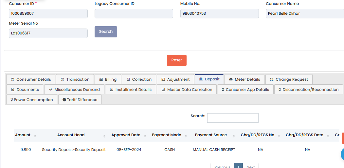
Task: Click the Payment Source header text
Action: 211,135
